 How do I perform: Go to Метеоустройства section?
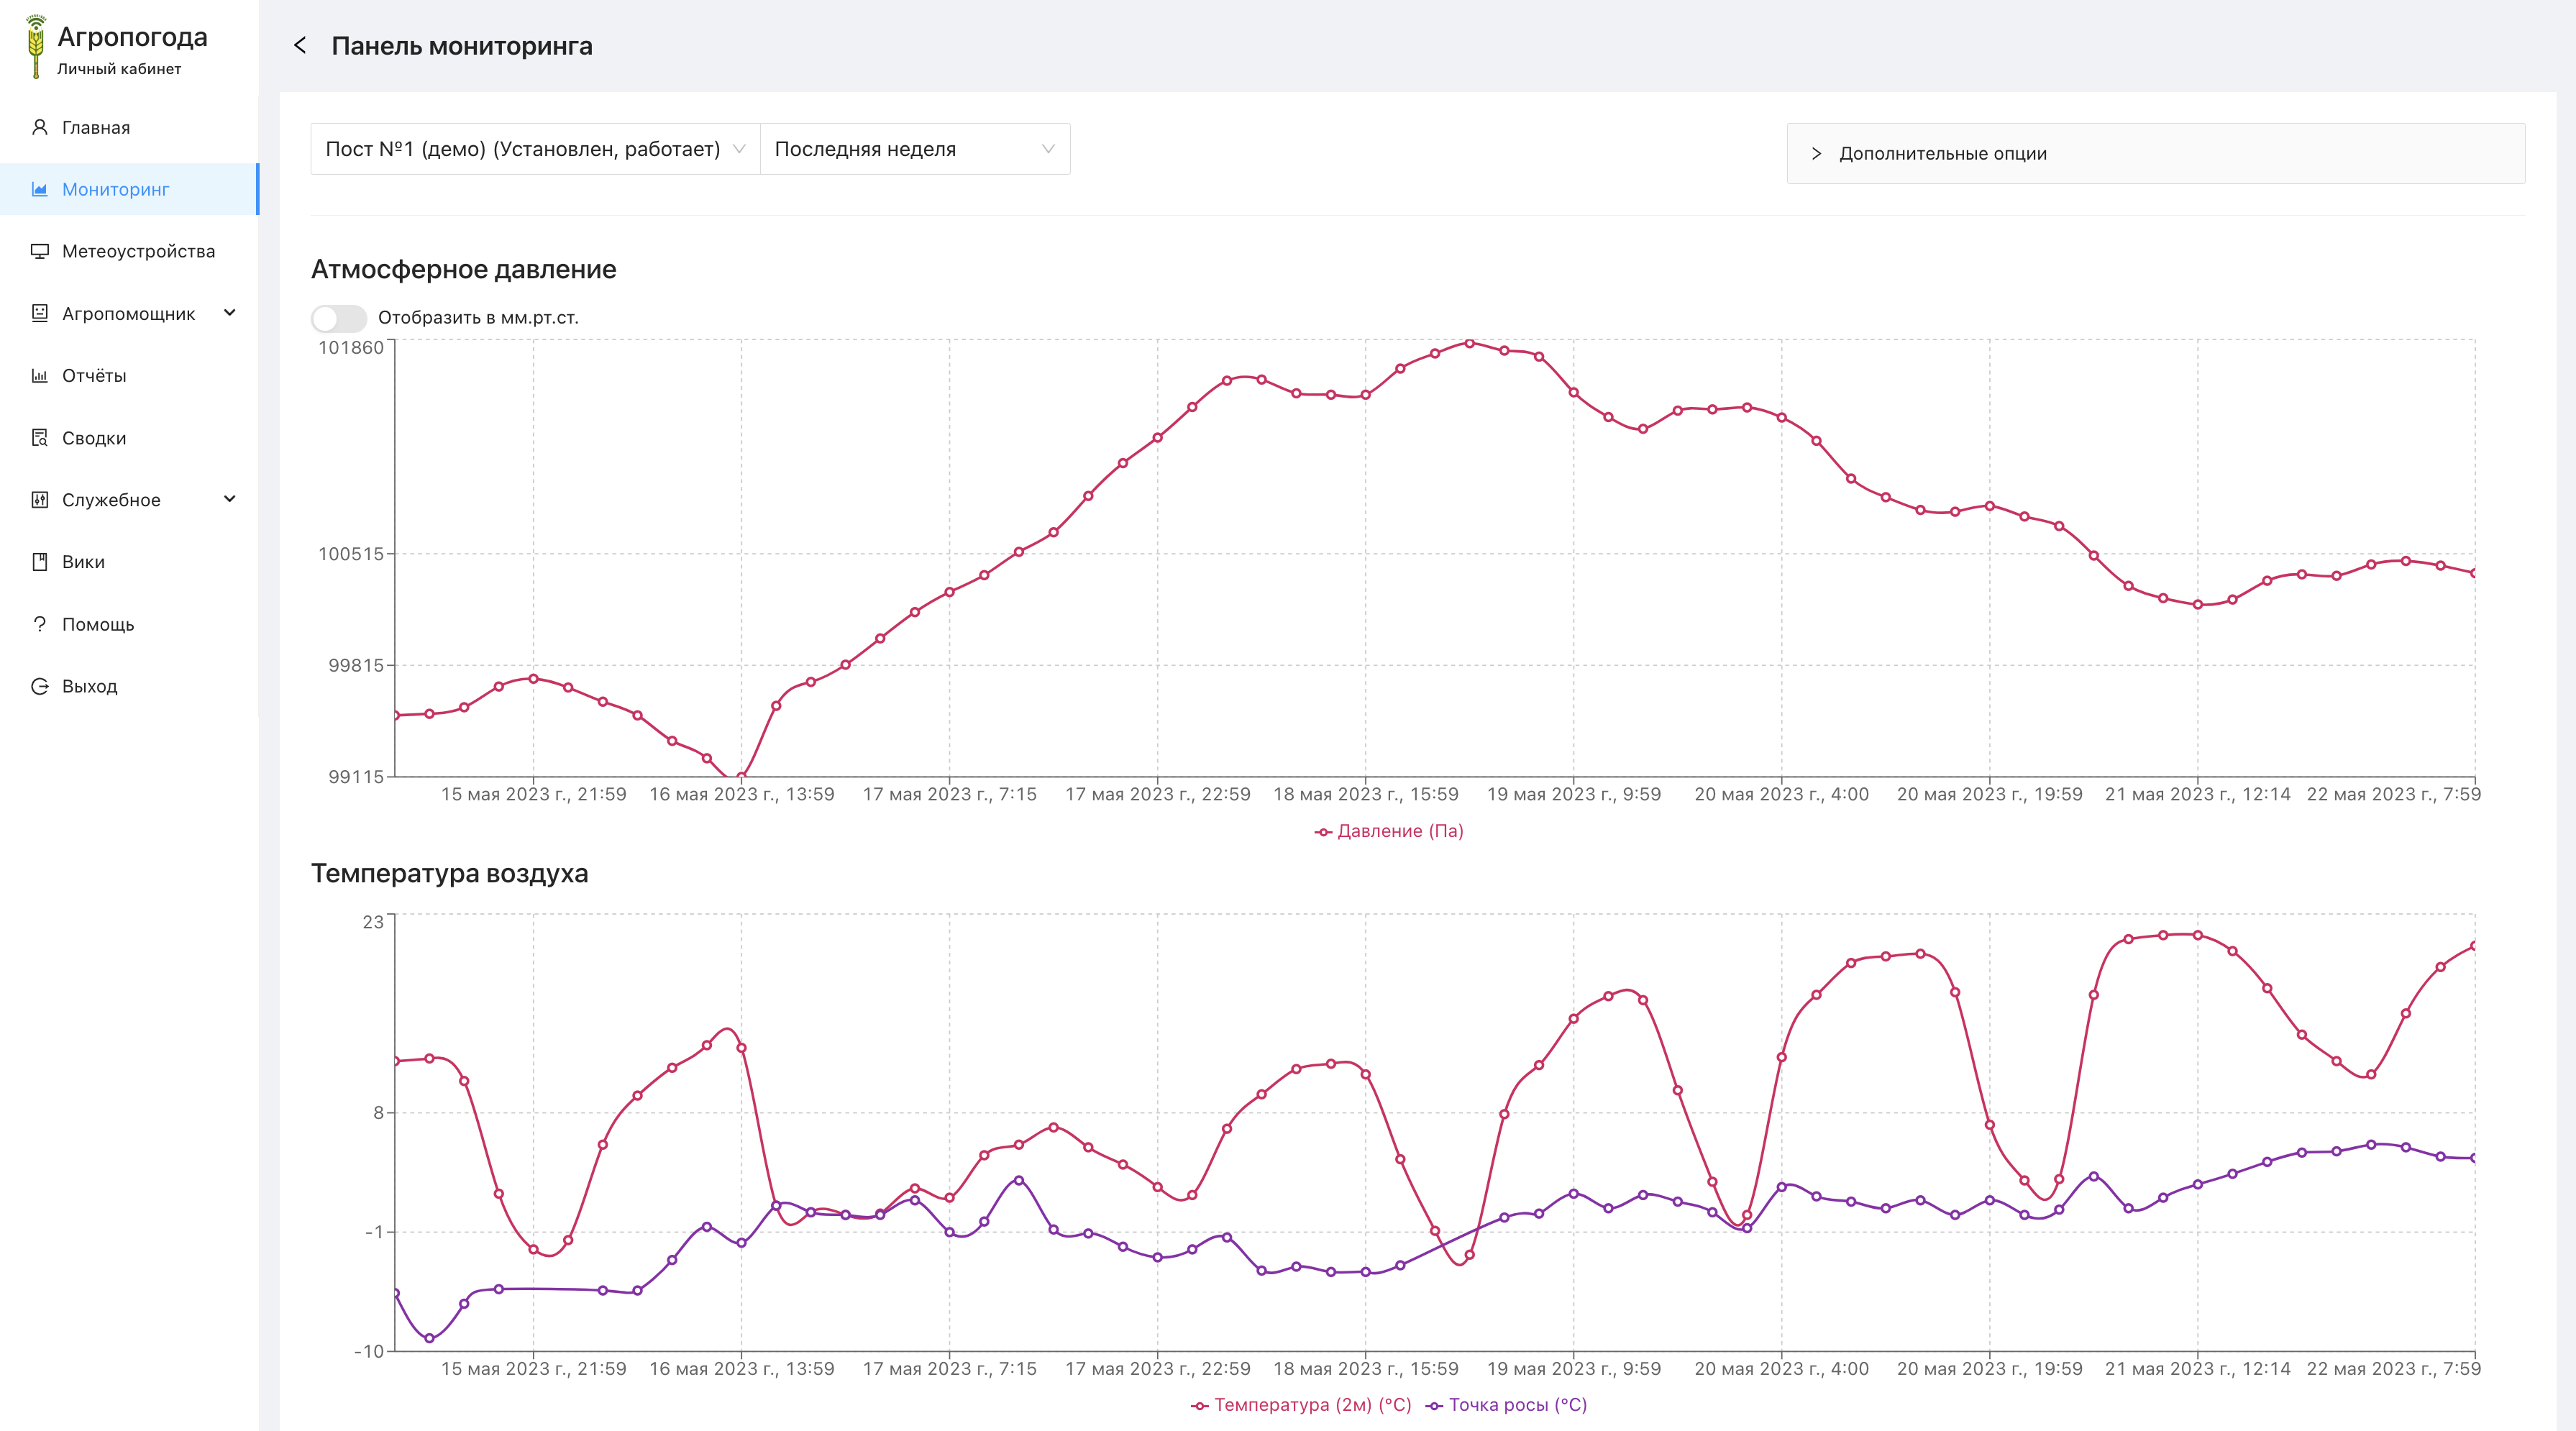point(129,251)
